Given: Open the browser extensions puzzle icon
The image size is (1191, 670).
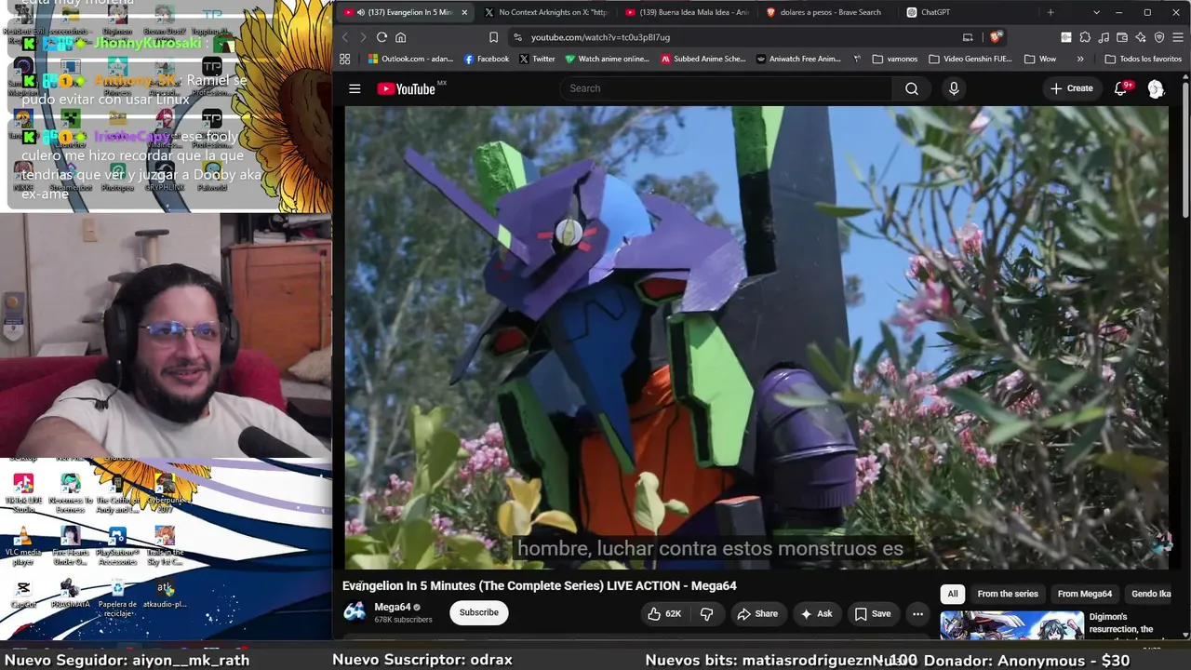Looking at the screenshot, I should point(1085,37).
